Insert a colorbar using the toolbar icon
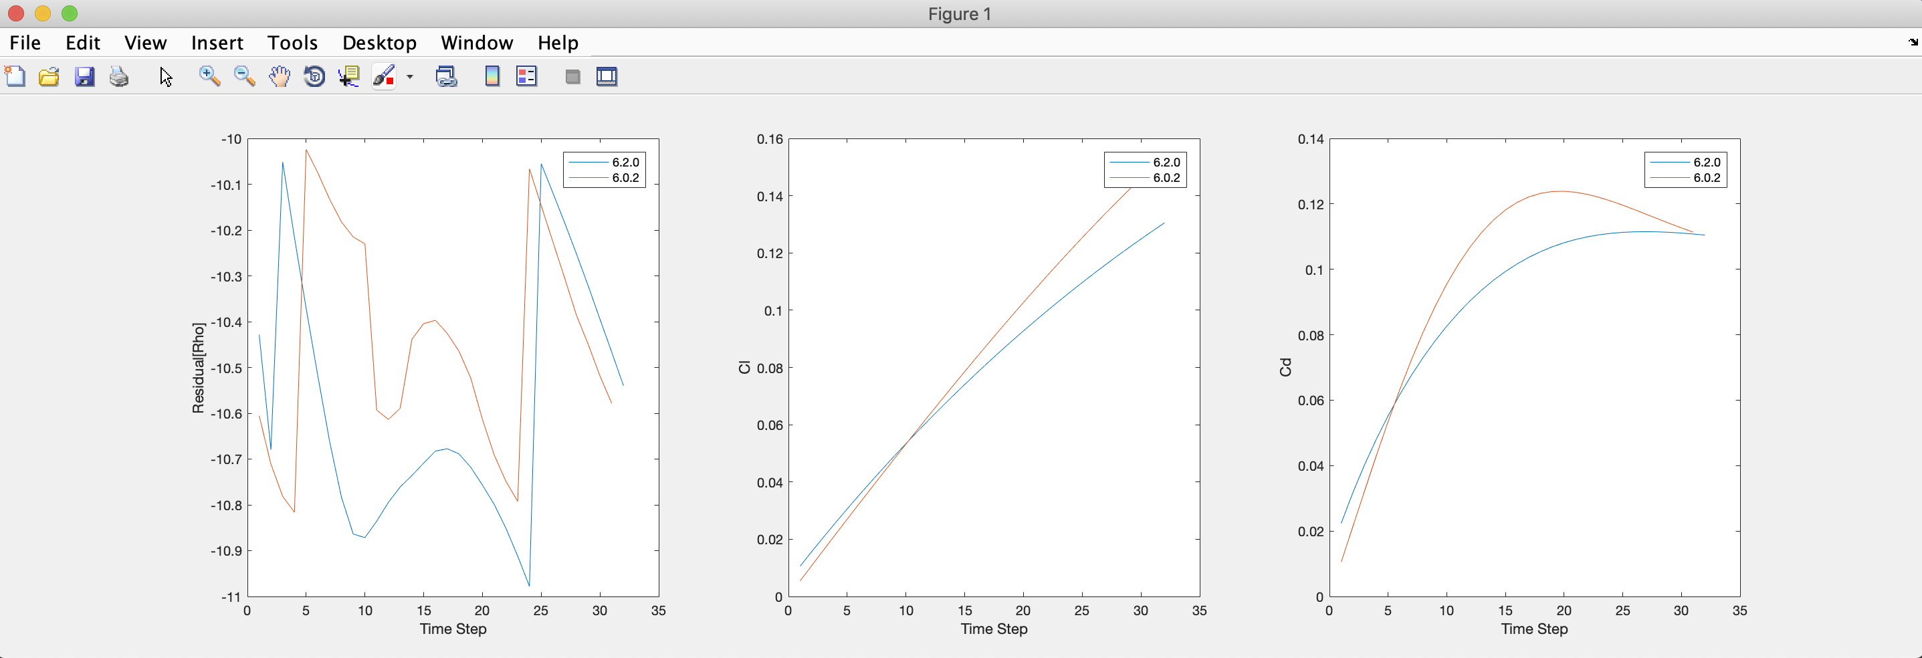The image size is (1922, 658). coord(492,76)
